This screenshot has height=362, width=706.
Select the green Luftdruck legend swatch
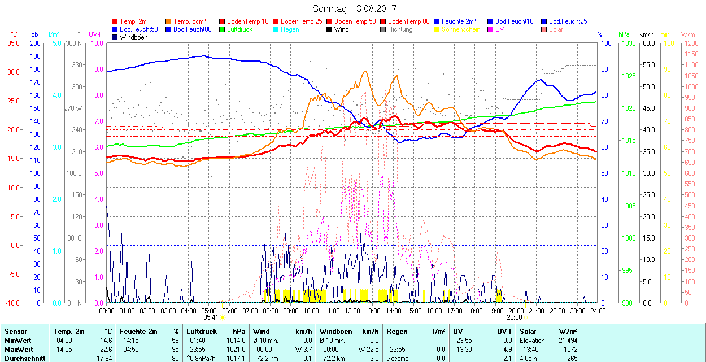pos(223,29)
